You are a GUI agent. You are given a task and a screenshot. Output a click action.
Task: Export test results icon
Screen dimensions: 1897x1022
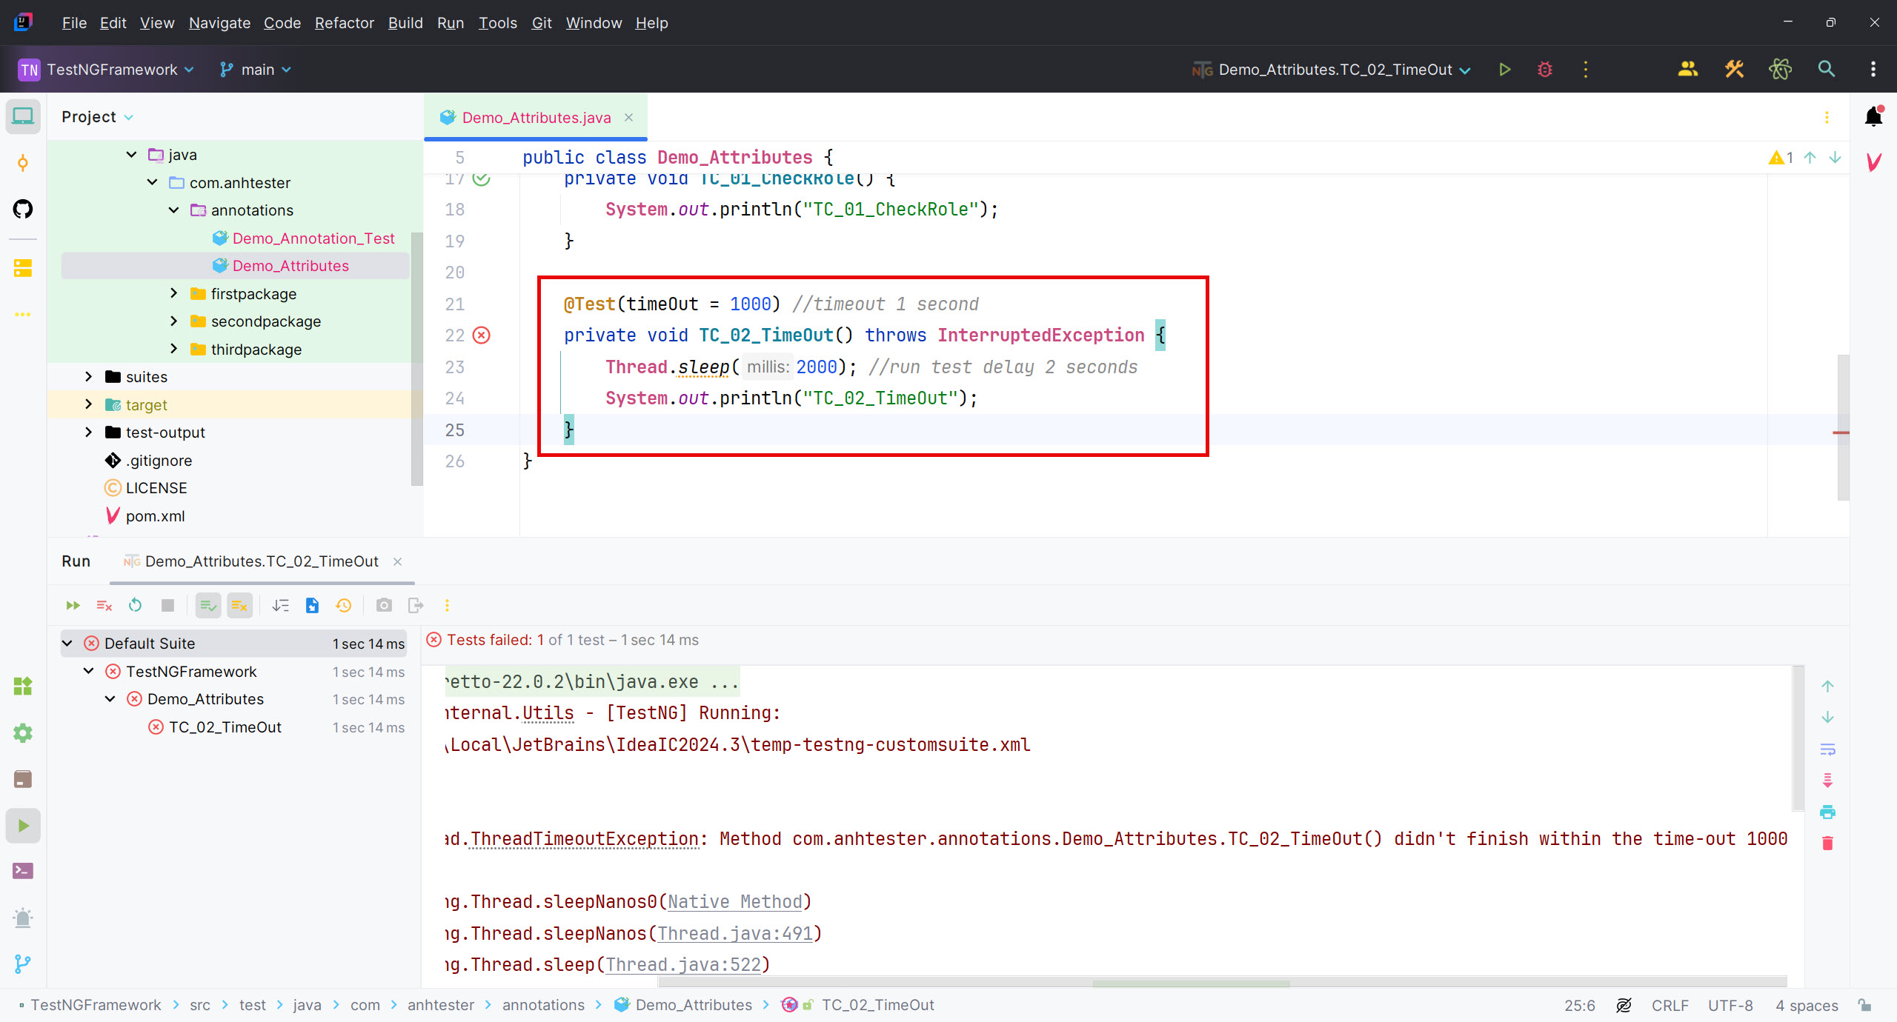tap(416, 606)
